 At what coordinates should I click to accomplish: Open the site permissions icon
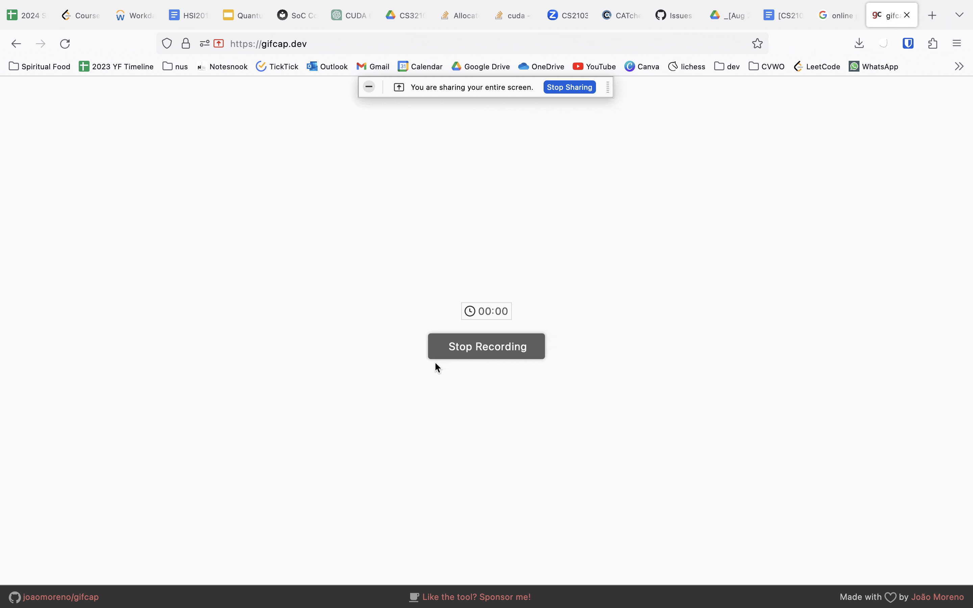(x=204, y=44)
